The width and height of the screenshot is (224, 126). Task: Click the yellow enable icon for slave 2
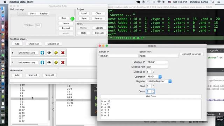click(x=56, y=62)
